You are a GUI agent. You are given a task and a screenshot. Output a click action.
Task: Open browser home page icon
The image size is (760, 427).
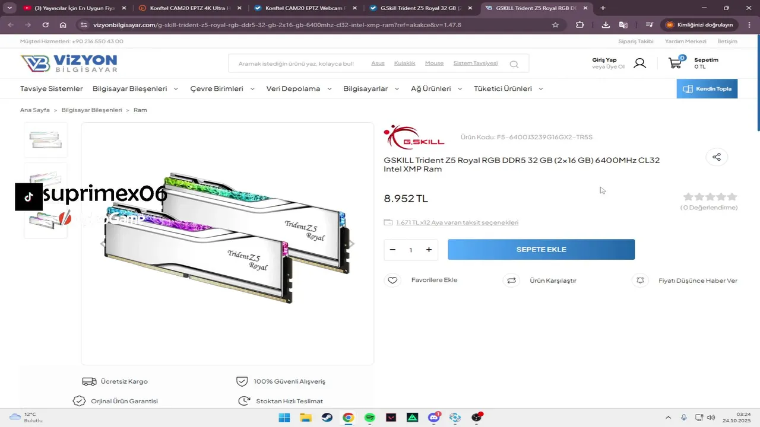(63, 25)
